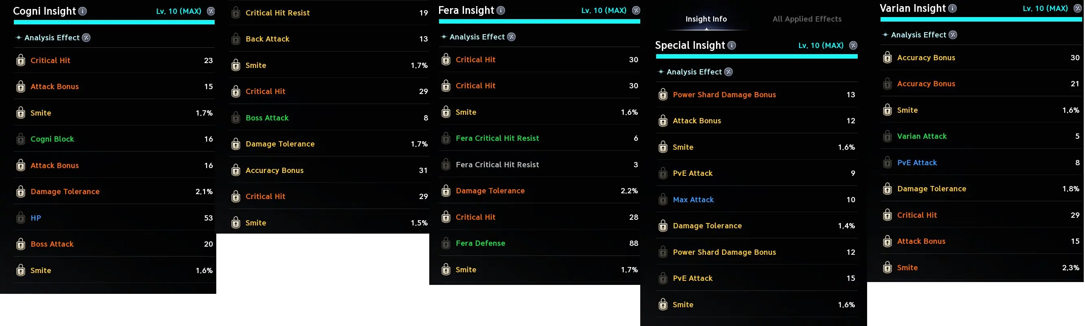This screenshot has height=326, width=1085.
Task: Switch to the Insight Info tab
Action: 706,19
